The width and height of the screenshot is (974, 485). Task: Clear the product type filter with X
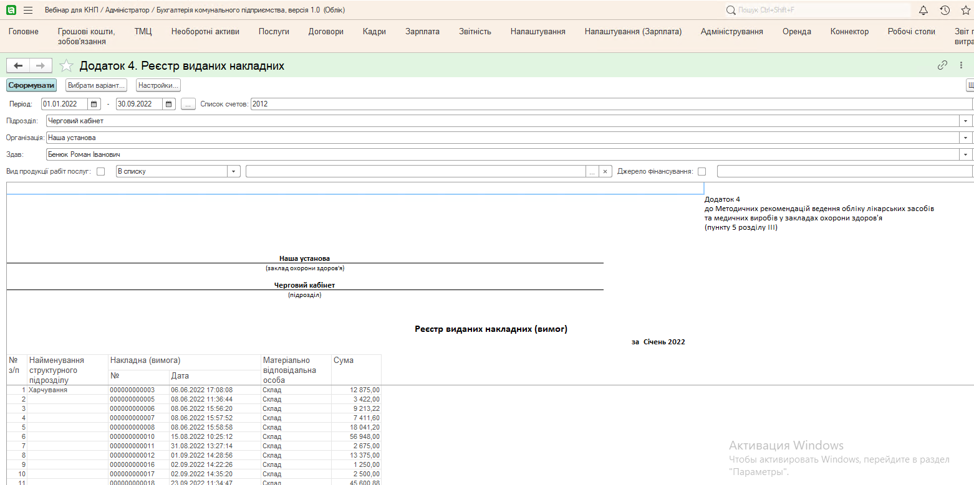(605, 171)
